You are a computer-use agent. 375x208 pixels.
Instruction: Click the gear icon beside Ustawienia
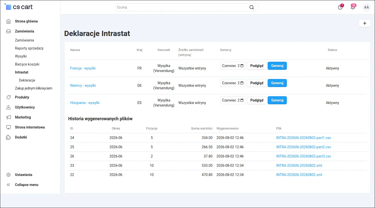pyautogui.click(x=8, y=175)
